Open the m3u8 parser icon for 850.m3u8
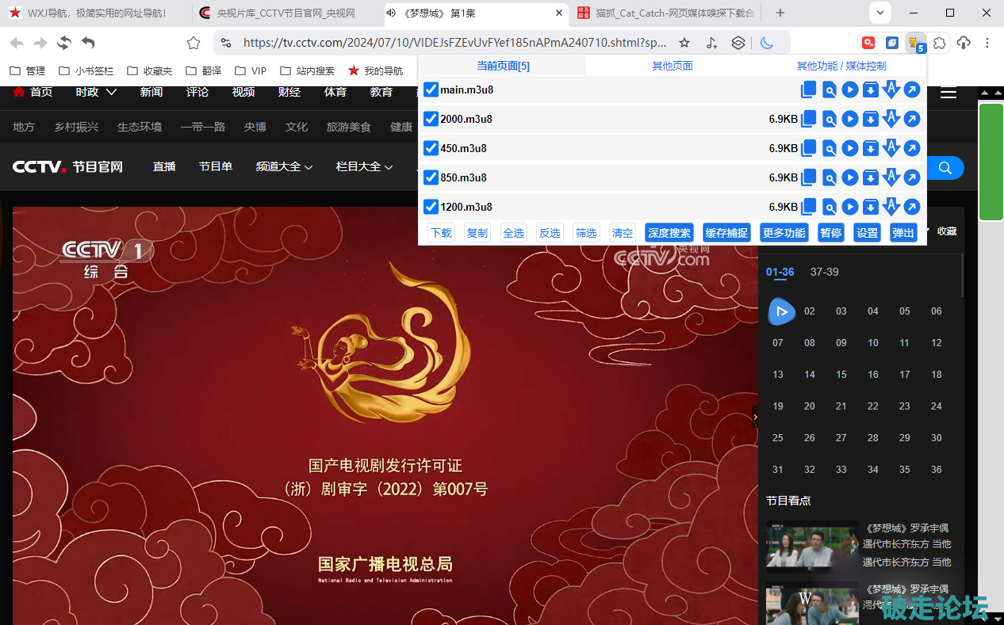1004x625 pixels. [829, 178]
